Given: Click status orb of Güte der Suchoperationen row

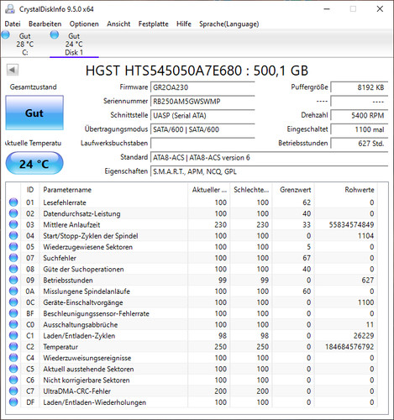Looking at the screenshot, I should pos(13,269).
